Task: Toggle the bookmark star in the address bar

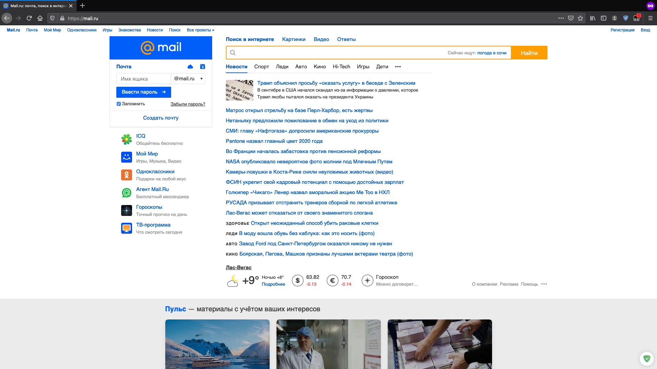Action: pyautogui.click(x=581, y=18)
